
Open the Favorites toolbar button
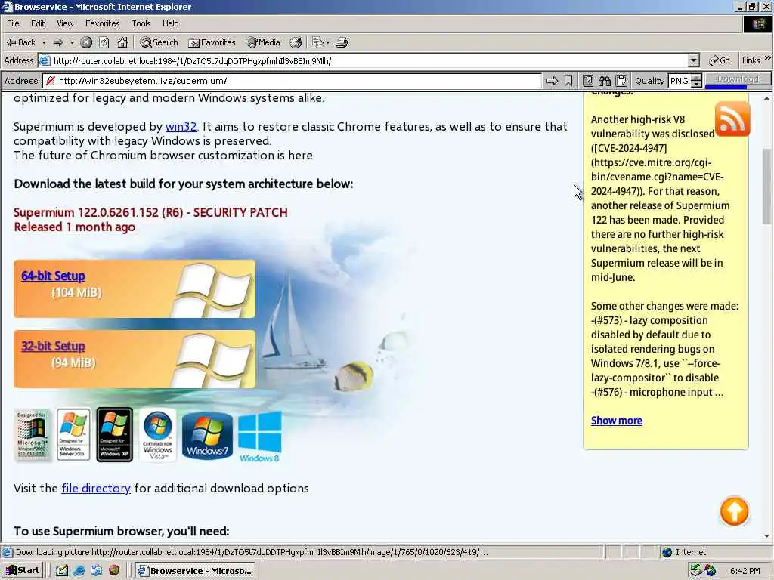[x=212, y=42]
